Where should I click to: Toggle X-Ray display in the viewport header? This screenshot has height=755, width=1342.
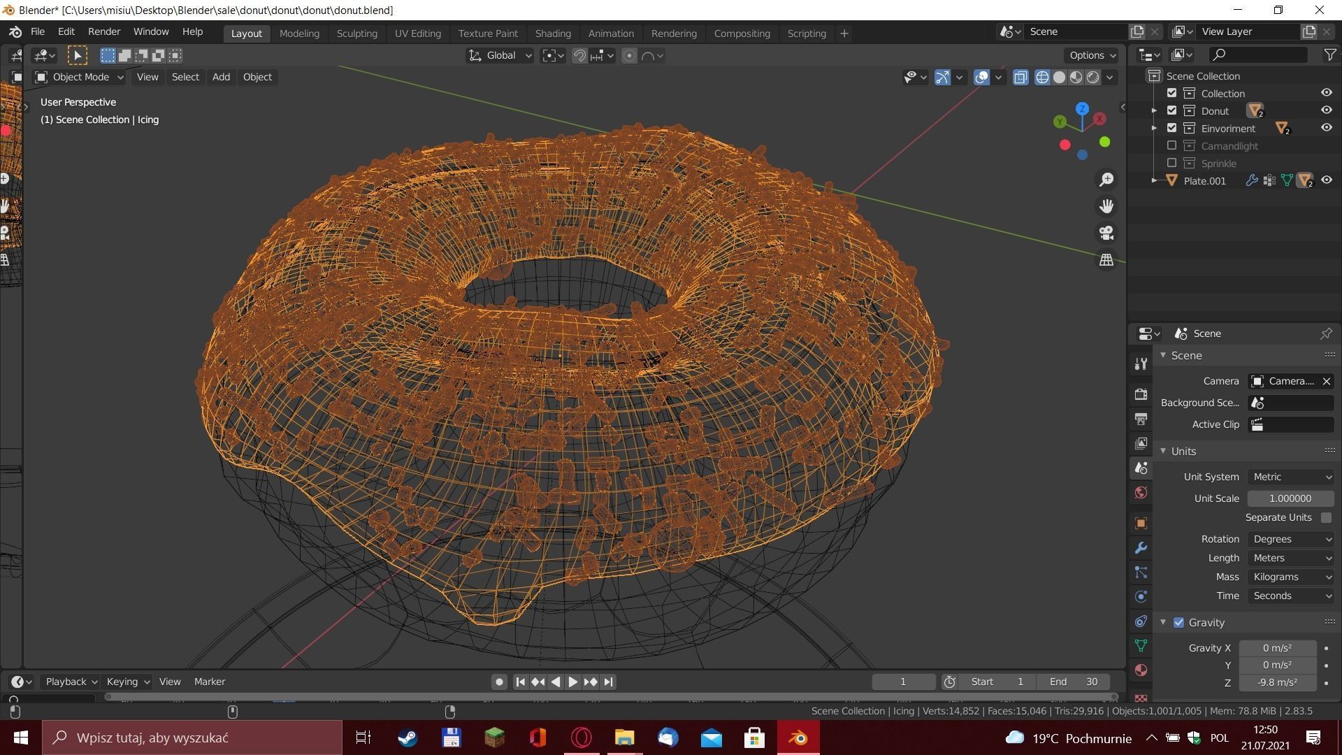1020,77
